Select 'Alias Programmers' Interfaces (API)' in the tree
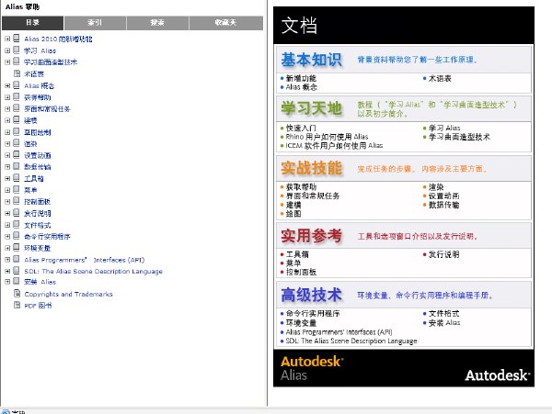552x414 pixels. pos(84,260)
